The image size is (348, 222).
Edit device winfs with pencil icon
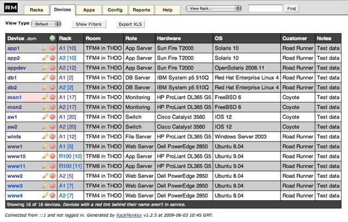pos(45,136)
